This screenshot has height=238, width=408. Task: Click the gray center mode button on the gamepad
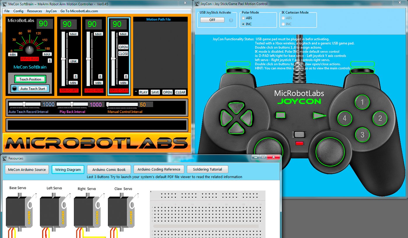click(299, 135)
